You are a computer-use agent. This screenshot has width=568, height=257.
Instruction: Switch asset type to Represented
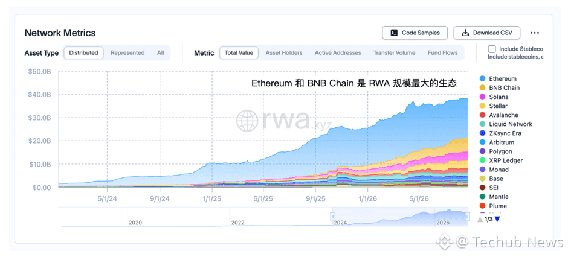[127, 52]
